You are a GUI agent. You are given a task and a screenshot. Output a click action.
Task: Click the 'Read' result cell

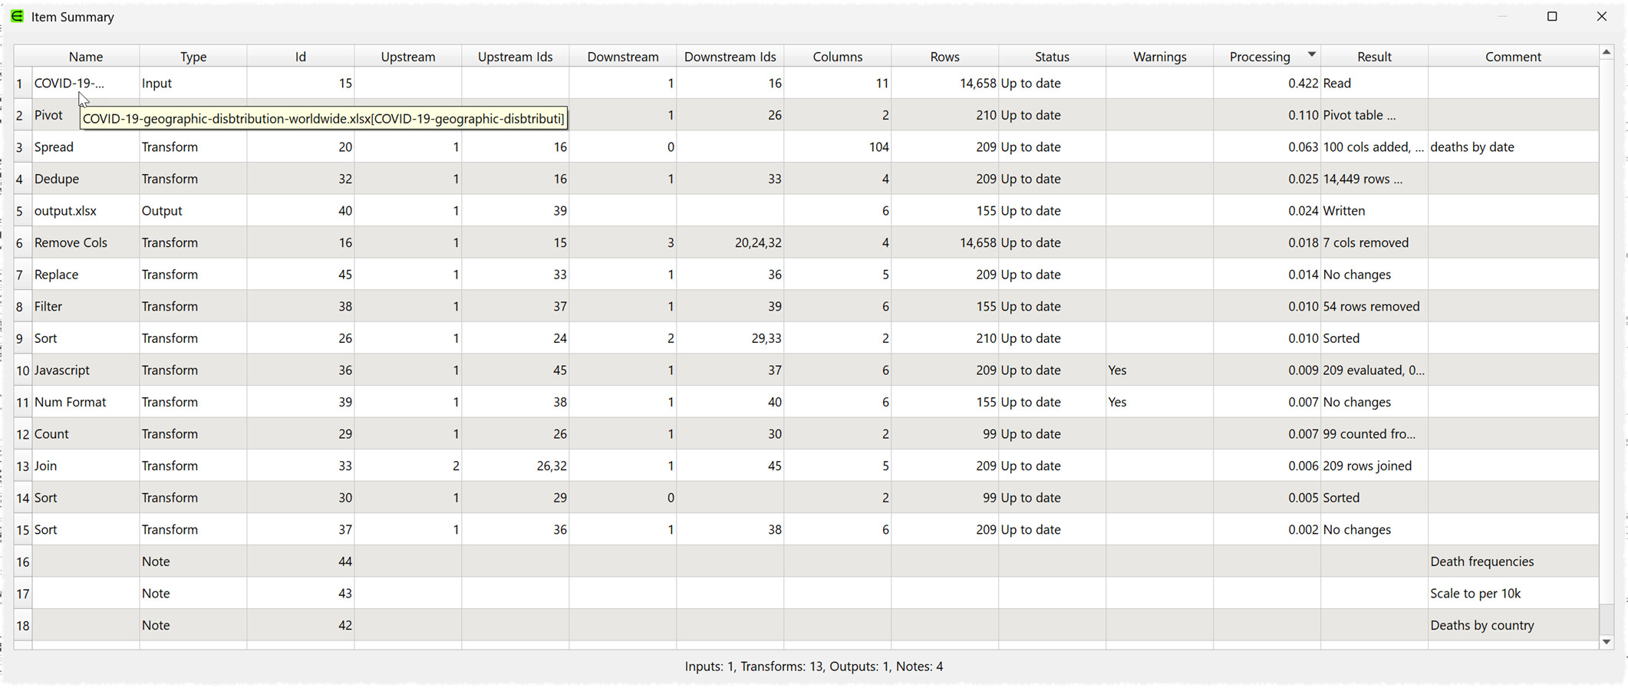point(1375,83)
